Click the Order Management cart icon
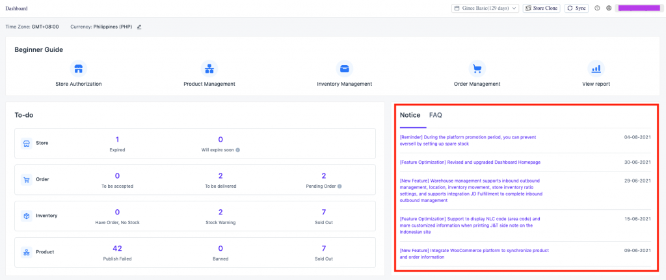 tap(477, 69)
